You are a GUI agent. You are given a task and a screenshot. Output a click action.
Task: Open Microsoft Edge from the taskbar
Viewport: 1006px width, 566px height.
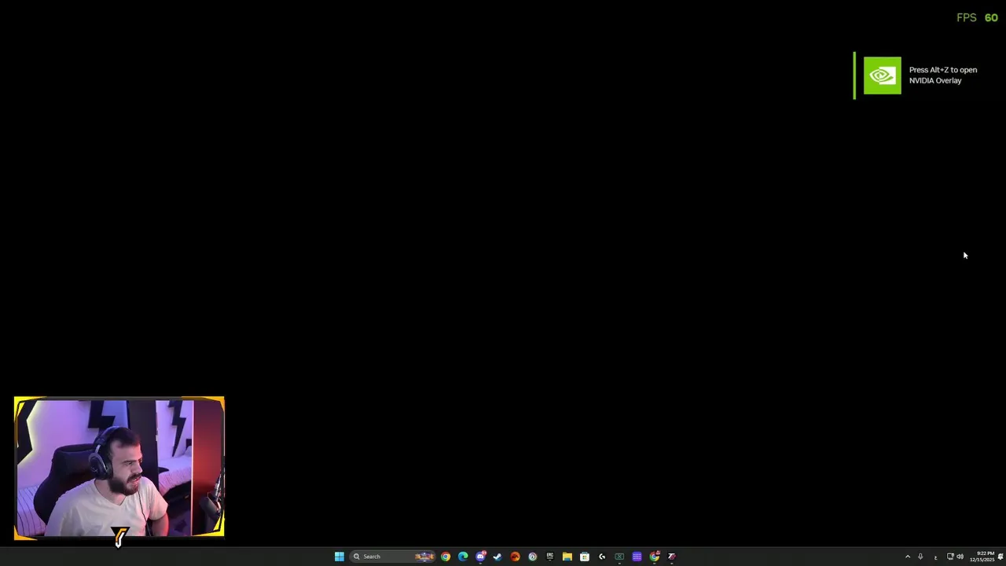tap(463, 557)
